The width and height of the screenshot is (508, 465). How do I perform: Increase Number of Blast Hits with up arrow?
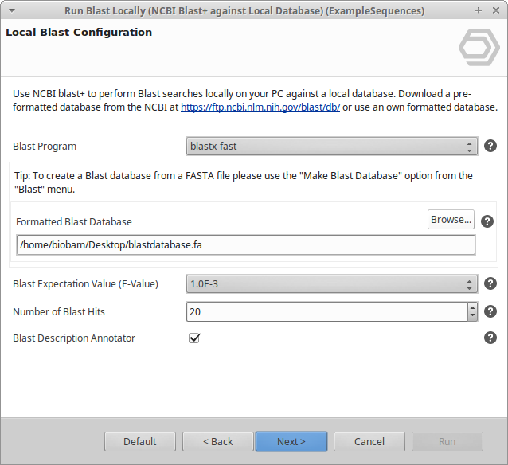472,307
